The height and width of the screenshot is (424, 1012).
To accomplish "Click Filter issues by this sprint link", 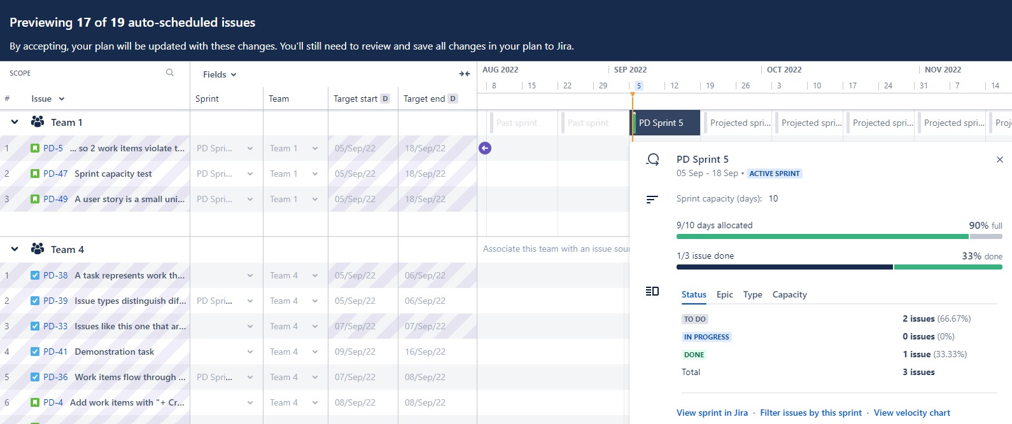I will click(811, 413).
